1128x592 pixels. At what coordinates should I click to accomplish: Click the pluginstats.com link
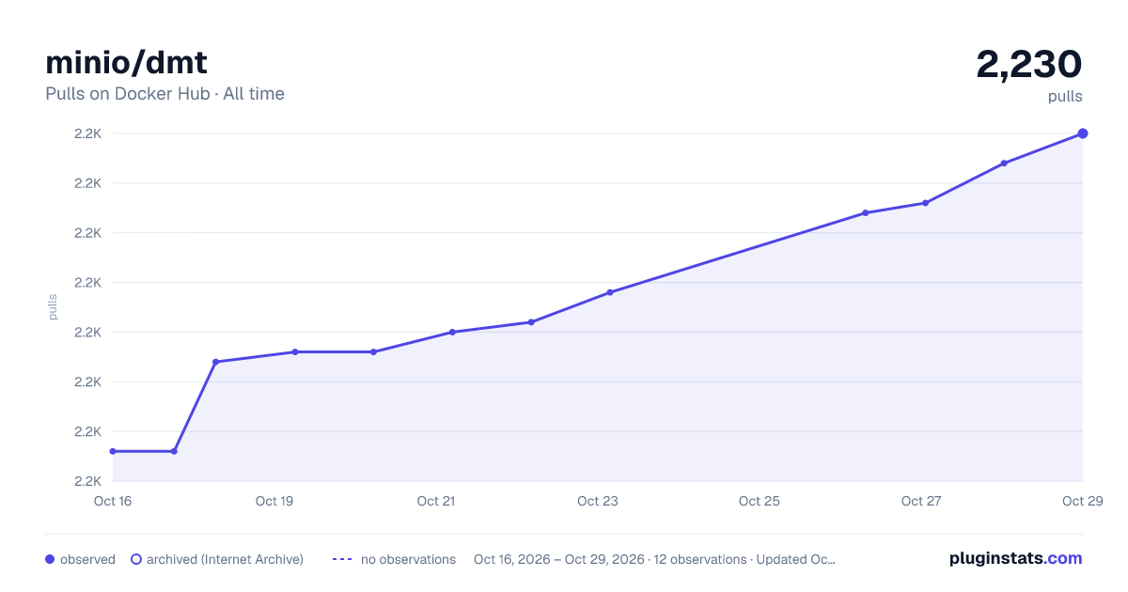pos(1015,558)
